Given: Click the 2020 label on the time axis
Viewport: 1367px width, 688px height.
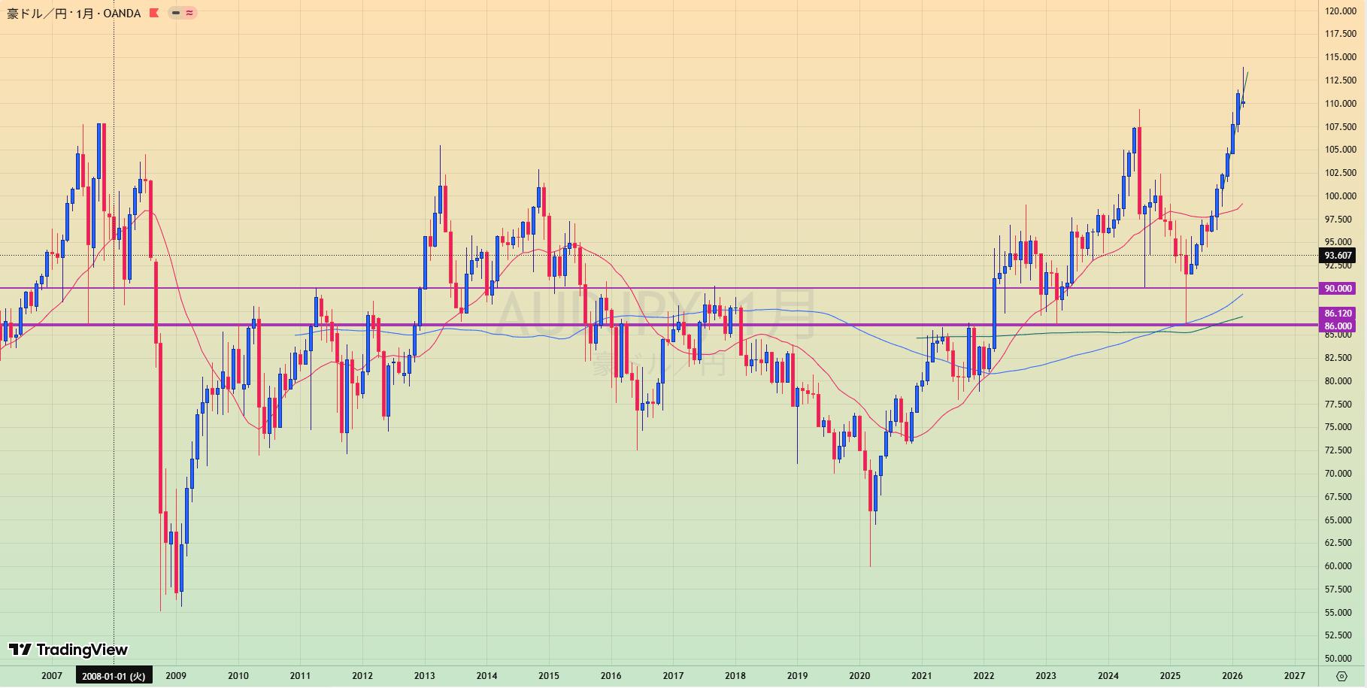Looking at the screenshot, I should (x=859, y=676).
